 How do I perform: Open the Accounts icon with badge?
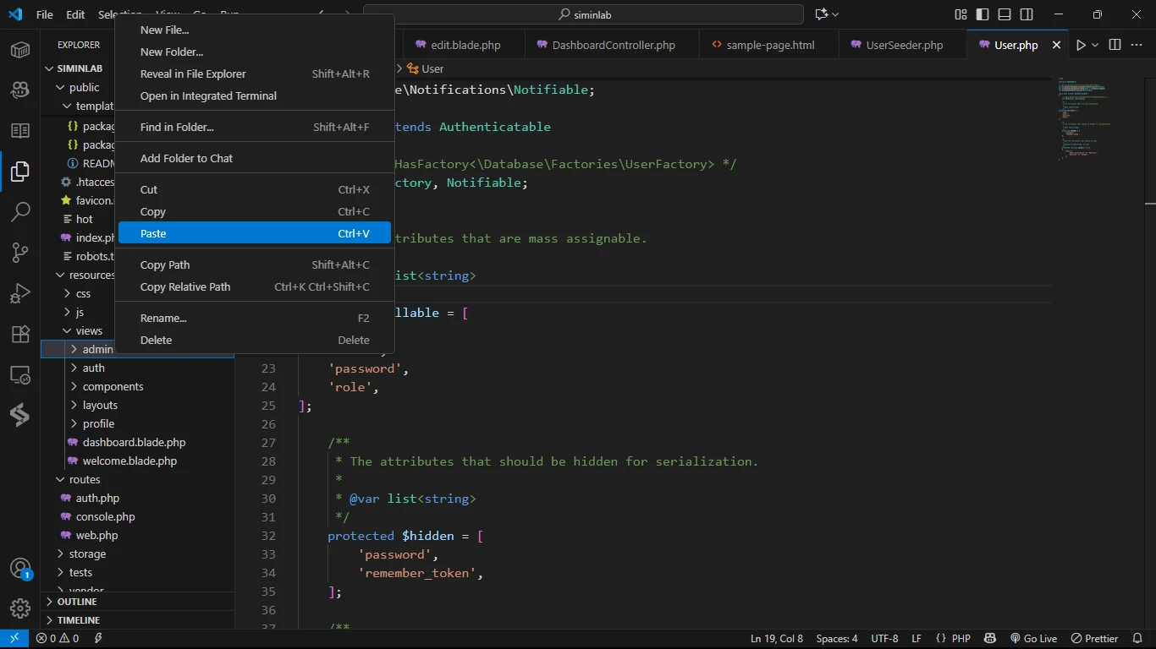pyautogui.click(x=20, y=568)
